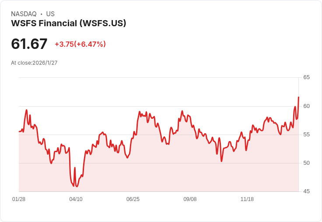Click the 61.67 current price
Screen dimensions: 322x222
point(29,44)
